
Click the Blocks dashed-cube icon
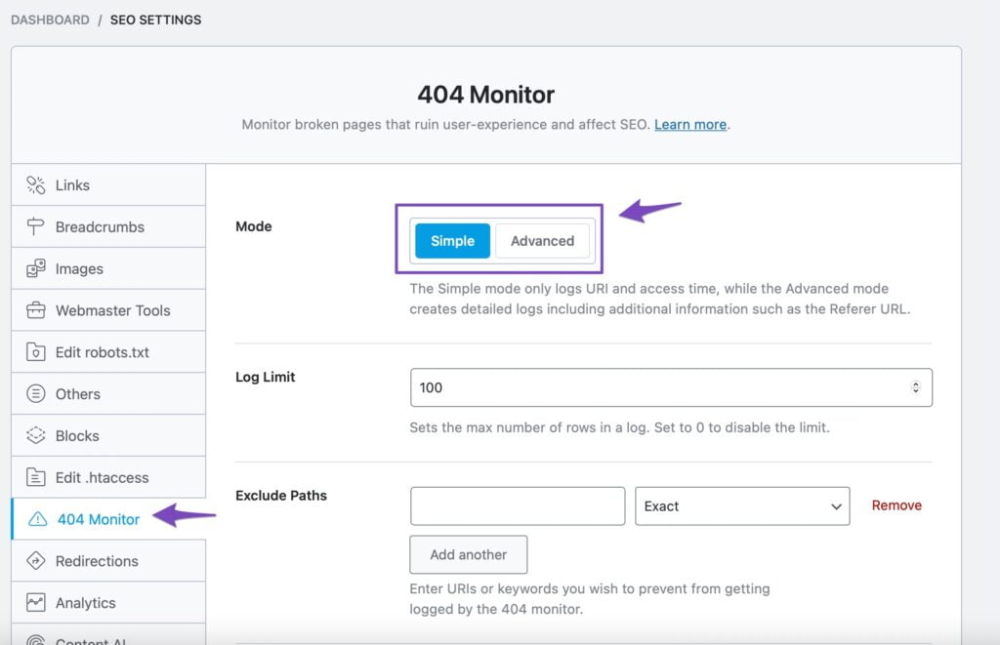[36, 435]
